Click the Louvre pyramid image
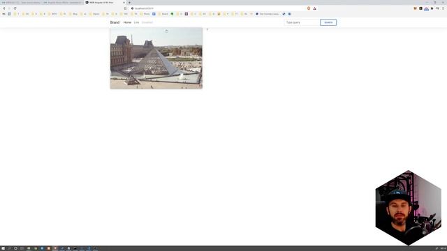Screen dimensions: 447x251 [x=156, y=58]
